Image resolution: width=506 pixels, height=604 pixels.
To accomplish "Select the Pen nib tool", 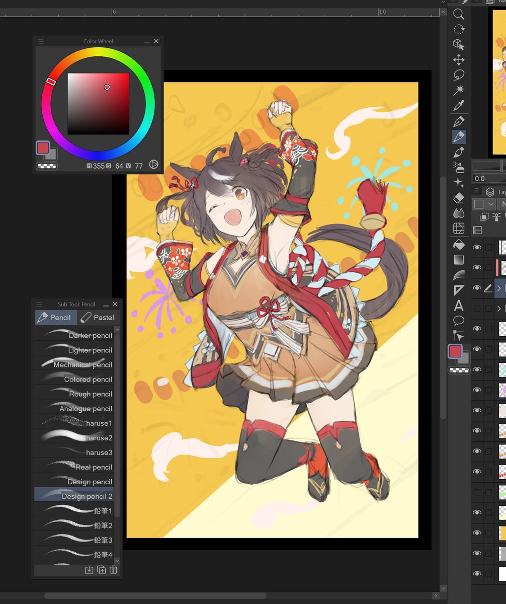I will [459, 121].
